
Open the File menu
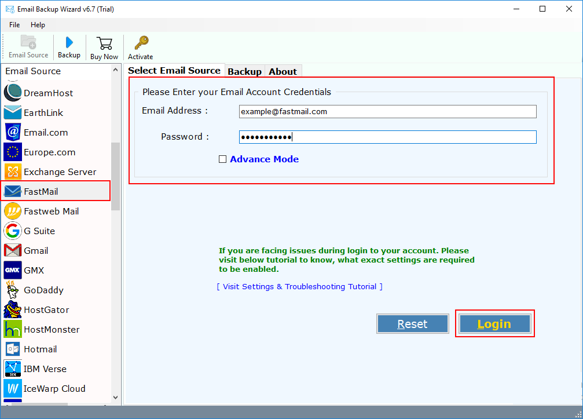14,25
